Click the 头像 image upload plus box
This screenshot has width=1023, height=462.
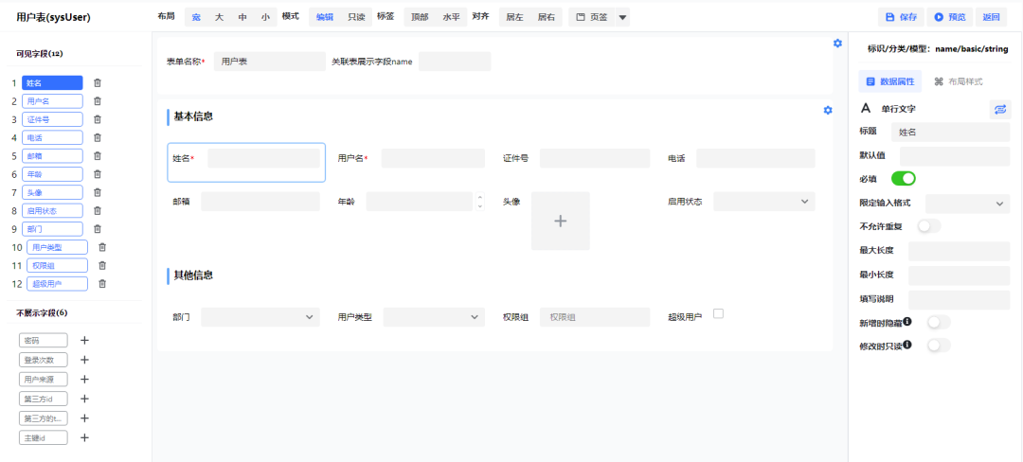click(560, 221)
